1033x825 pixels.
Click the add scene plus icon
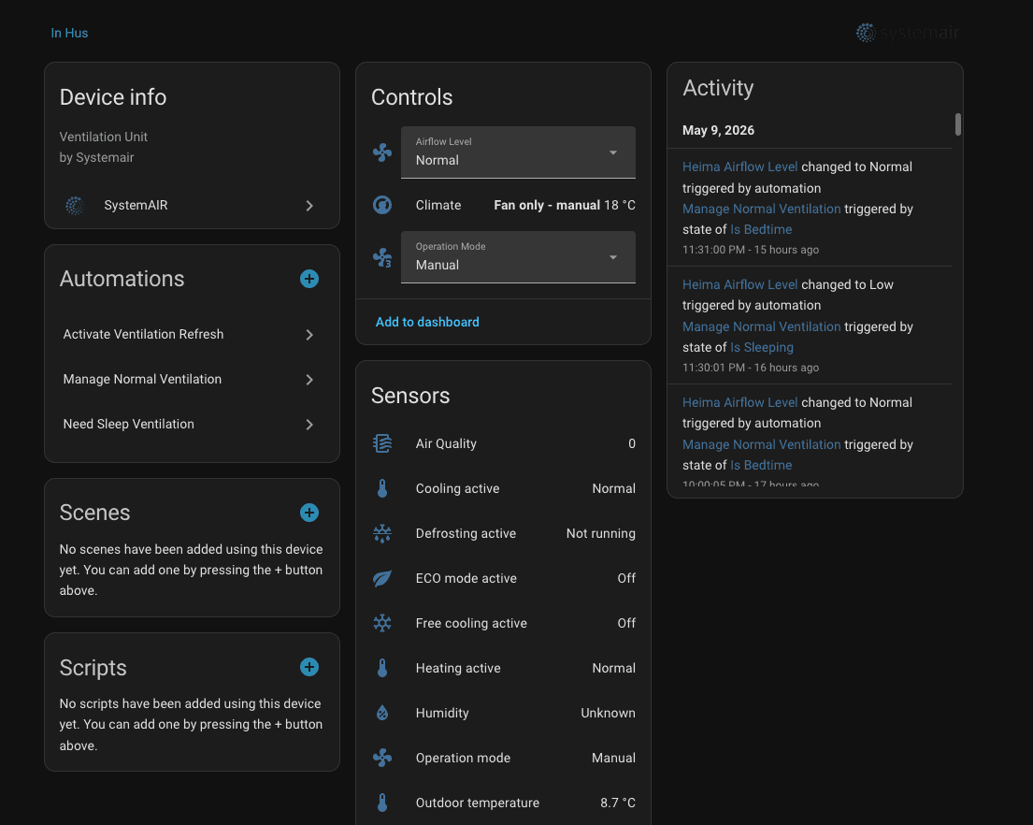point(309,513)
